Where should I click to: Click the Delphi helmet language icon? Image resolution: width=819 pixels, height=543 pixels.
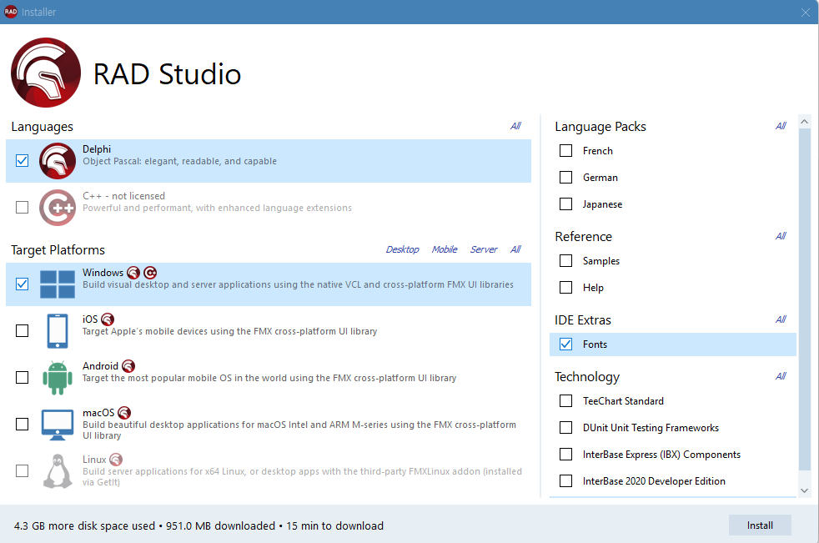[x=58, y=161]
